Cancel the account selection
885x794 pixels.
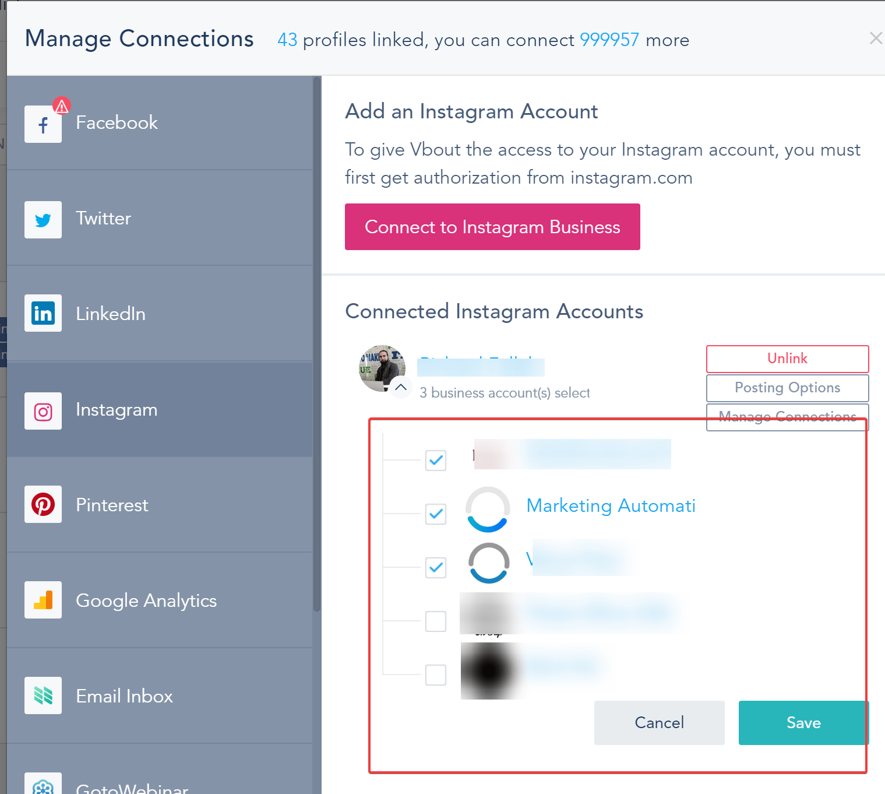[x=659, y=723]
